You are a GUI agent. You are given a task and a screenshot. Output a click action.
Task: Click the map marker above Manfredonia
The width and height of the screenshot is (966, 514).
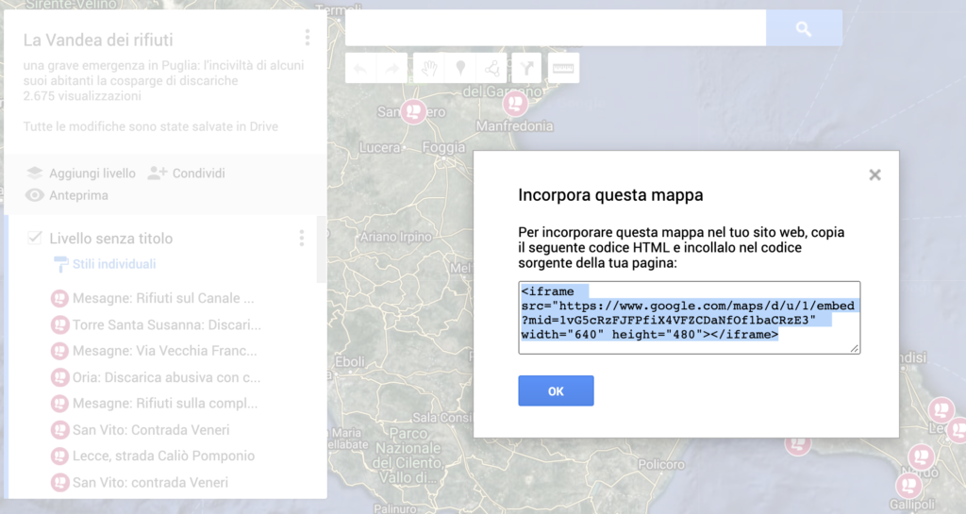point(515,103)
